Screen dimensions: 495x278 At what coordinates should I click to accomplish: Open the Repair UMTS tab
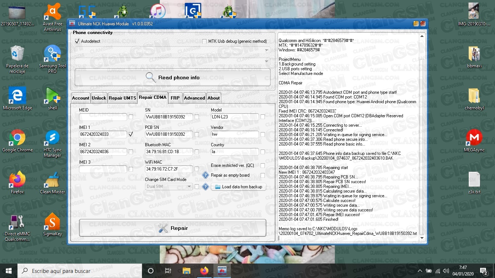[x=122, y=98]
